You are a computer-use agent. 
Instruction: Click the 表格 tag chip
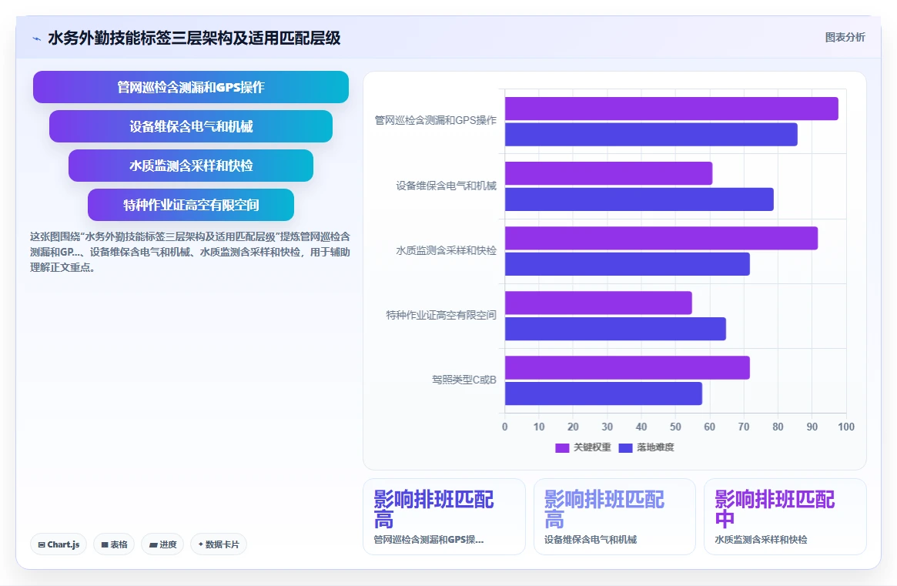[114, 544]
